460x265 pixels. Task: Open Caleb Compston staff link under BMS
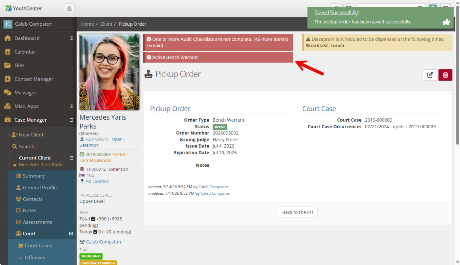tap(103, 242)
